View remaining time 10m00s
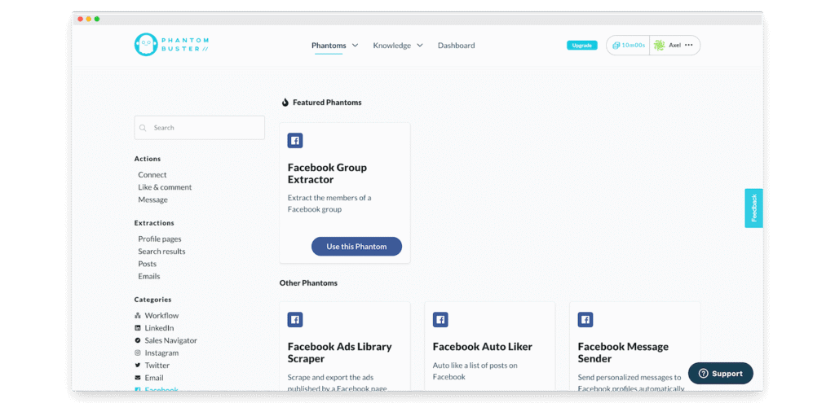Viewport: 835px width, 403px height. click(x=633, y=46)
